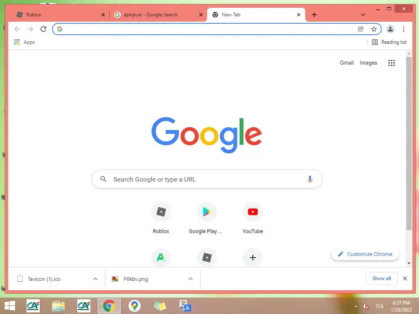419x314 pixels.
Task: Open Google Maps from the taskbar
Action: pyautogui.click(x=134, y=306)
